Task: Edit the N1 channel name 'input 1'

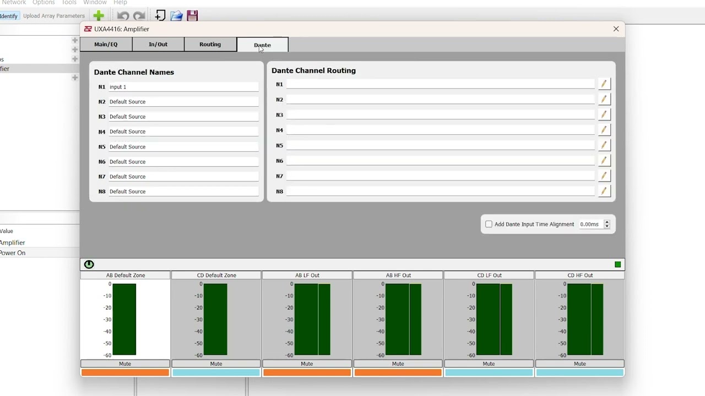Action: click(183, 87)
